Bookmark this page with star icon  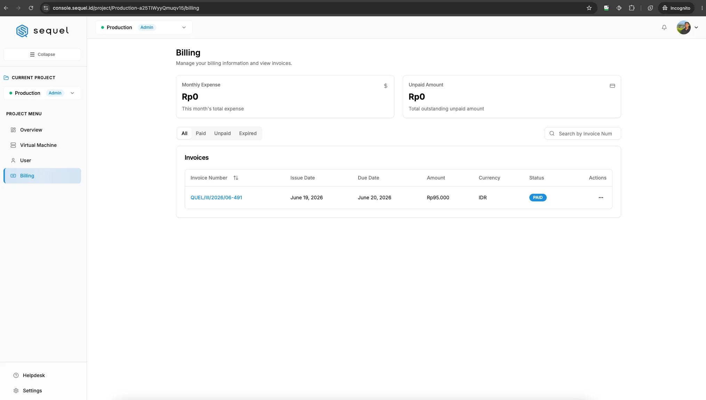pos(589,8)
